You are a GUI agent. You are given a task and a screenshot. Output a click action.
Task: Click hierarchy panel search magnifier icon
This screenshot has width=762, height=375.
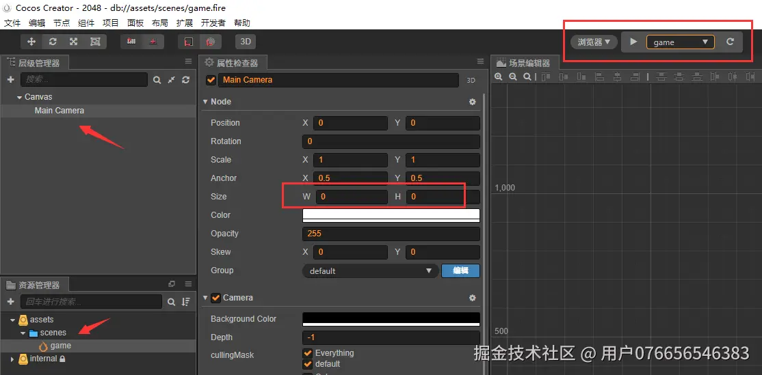click(157, 80)
